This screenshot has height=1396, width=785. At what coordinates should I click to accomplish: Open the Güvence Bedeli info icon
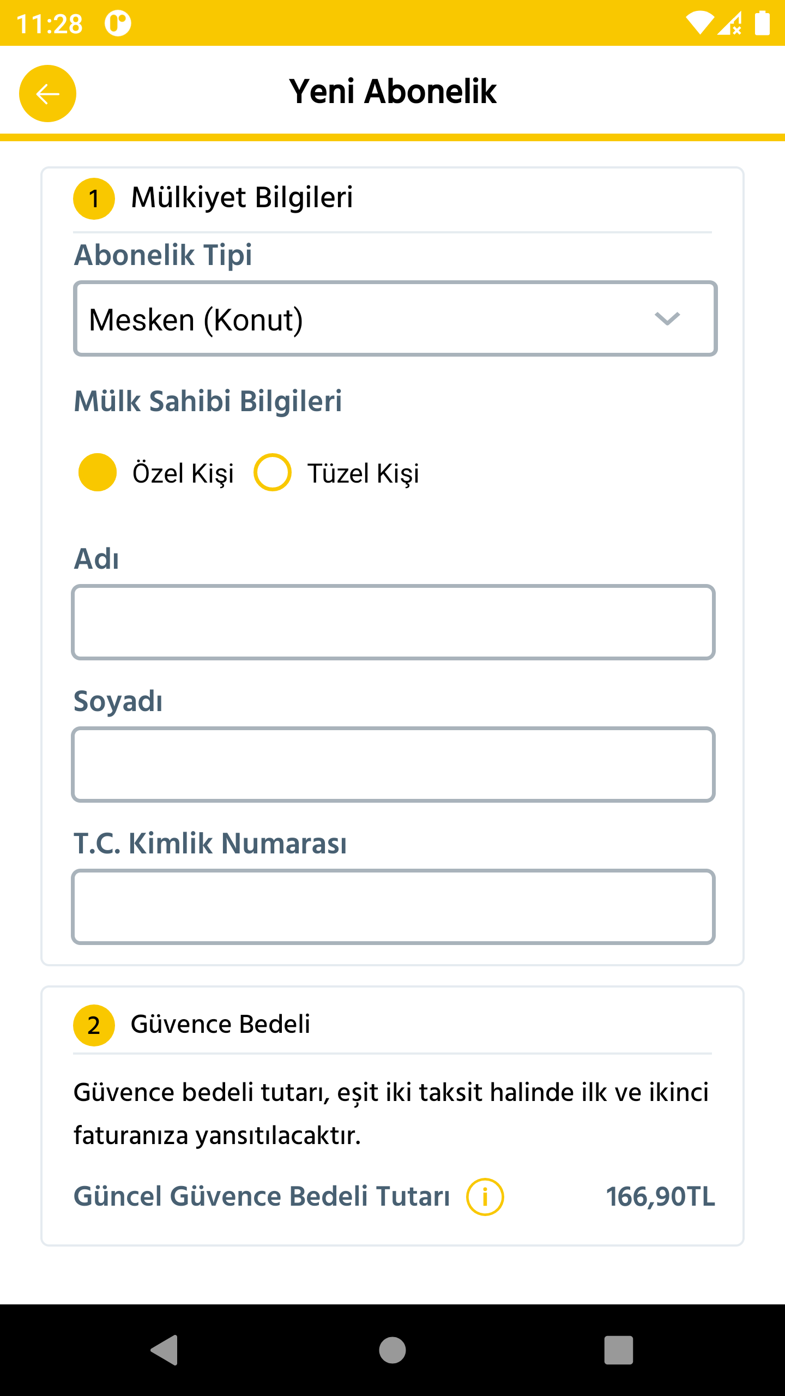485,1197
